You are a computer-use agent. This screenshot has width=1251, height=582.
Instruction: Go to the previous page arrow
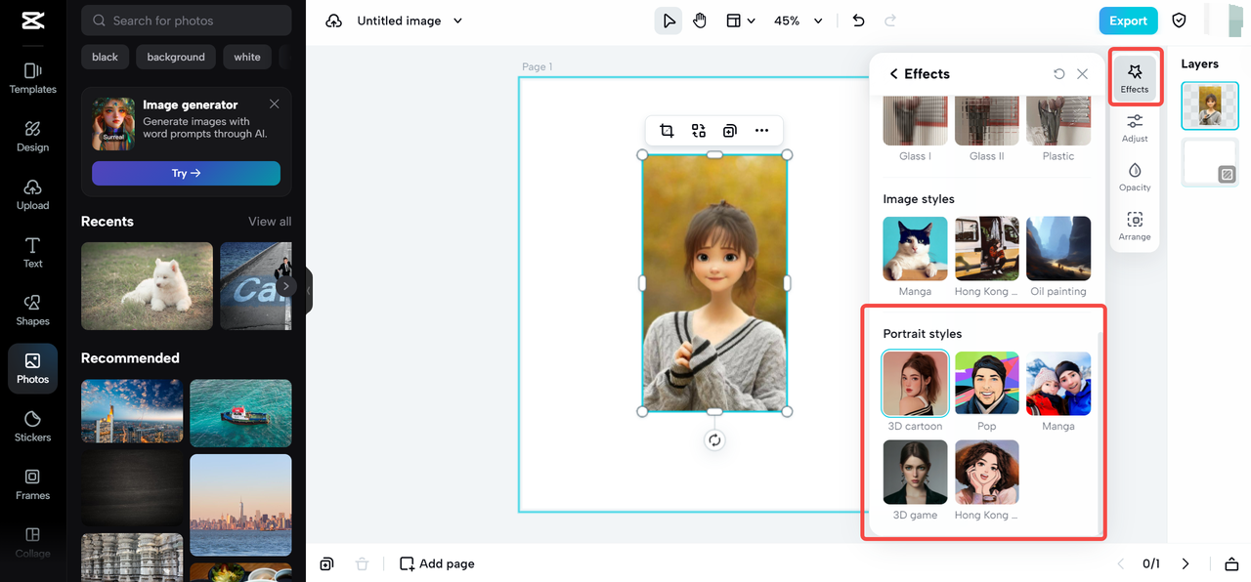click(x=1121, y=563)
